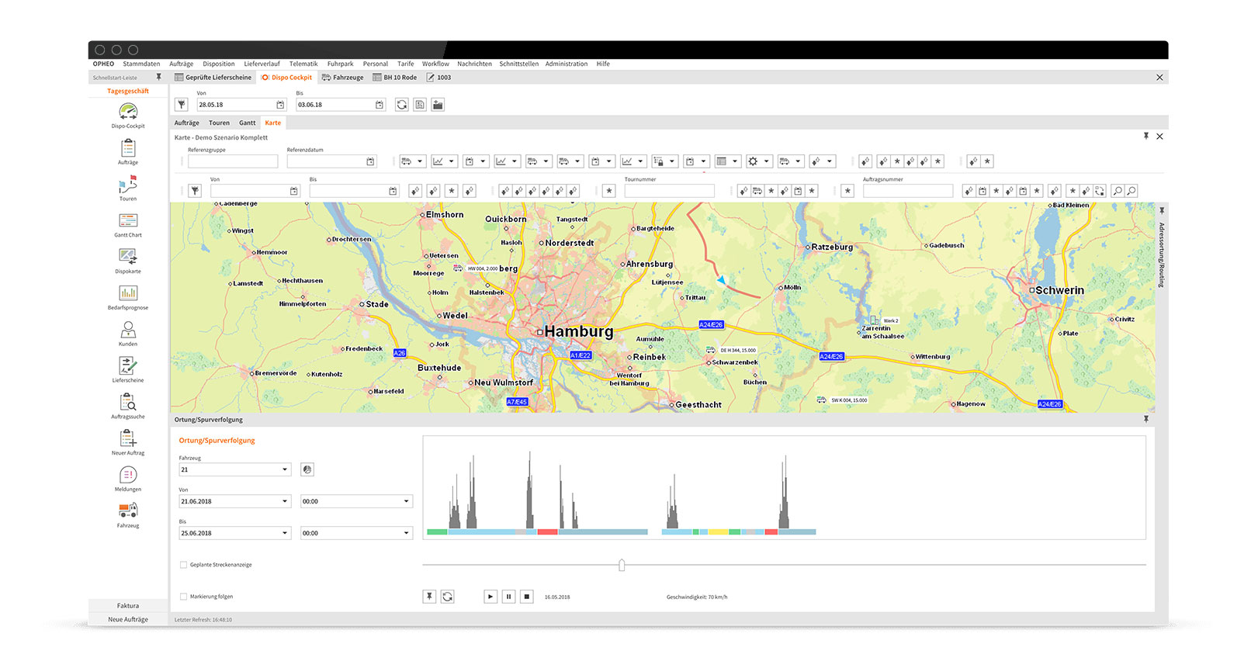Pause the tracking playback
The width and height of the screenshot is (1258, 668).
coord(508,597)
